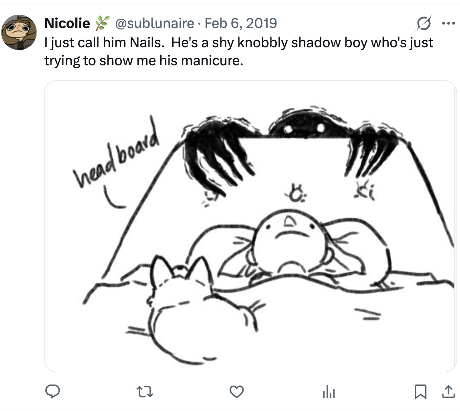Click the display name Nicolie
The height and width of the screenshot is (411, 460).
[67, 24]
